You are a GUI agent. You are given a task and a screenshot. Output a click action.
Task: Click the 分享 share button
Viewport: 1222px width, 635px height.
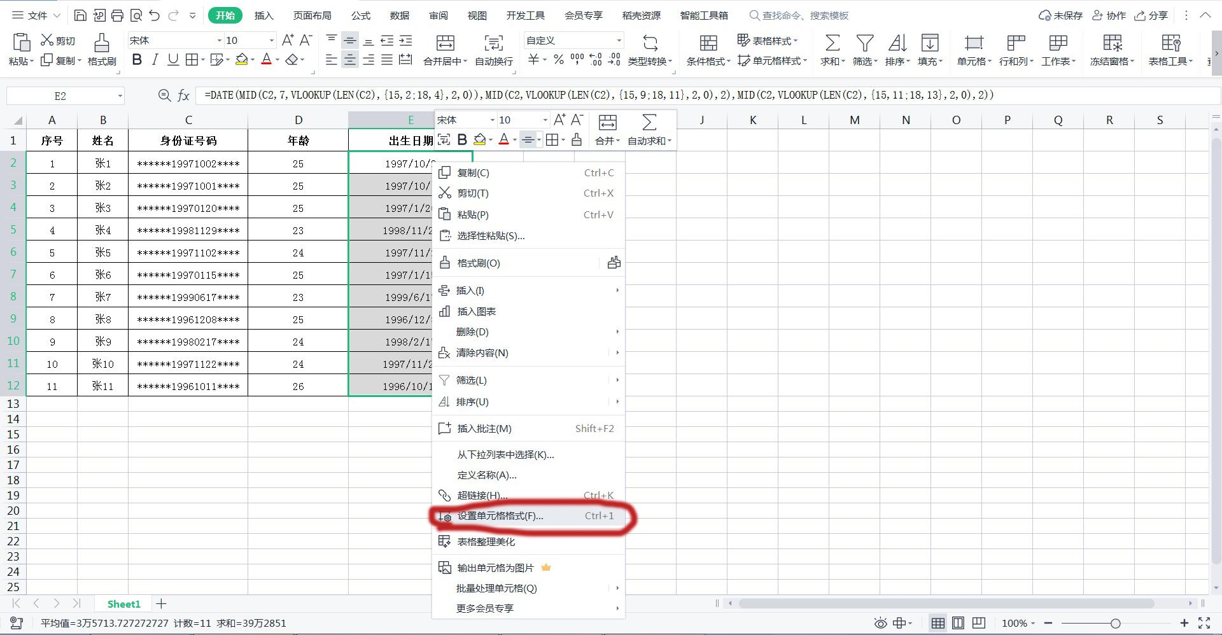click(x=1152, y=15)
